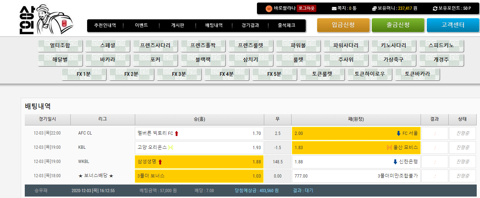Click the refresh icon beside 보유포인트
This screenshot has width=480, height=198.
[434, 8]
